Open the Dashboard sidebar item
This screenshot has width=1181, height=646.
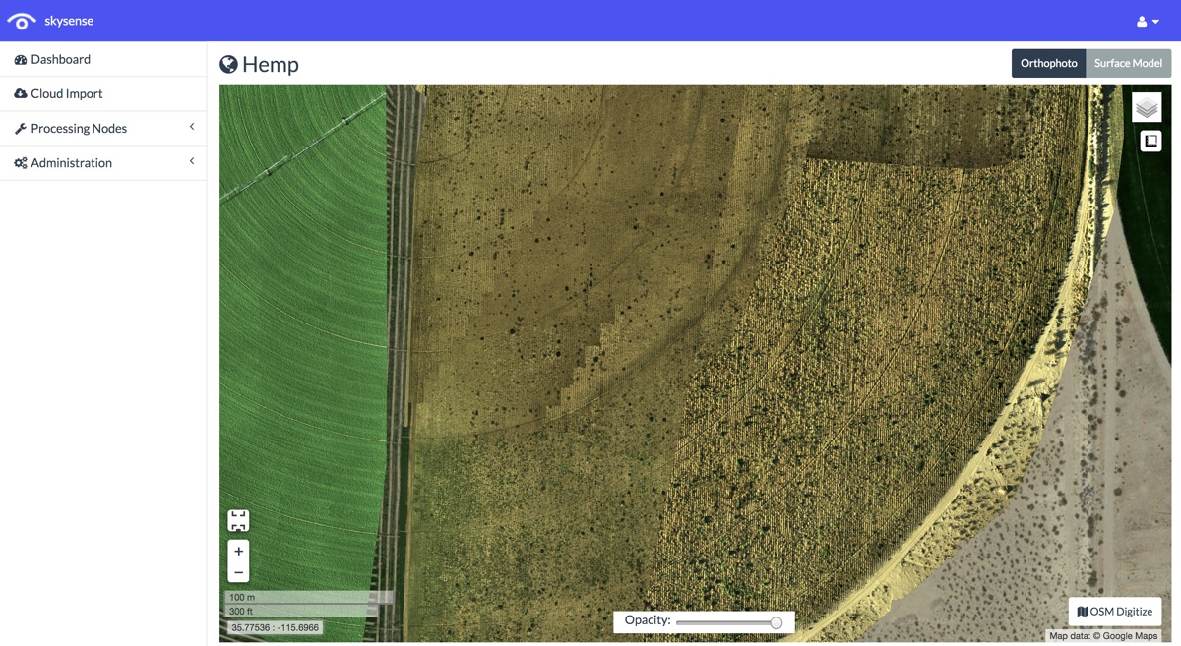[x=103, y=59]
